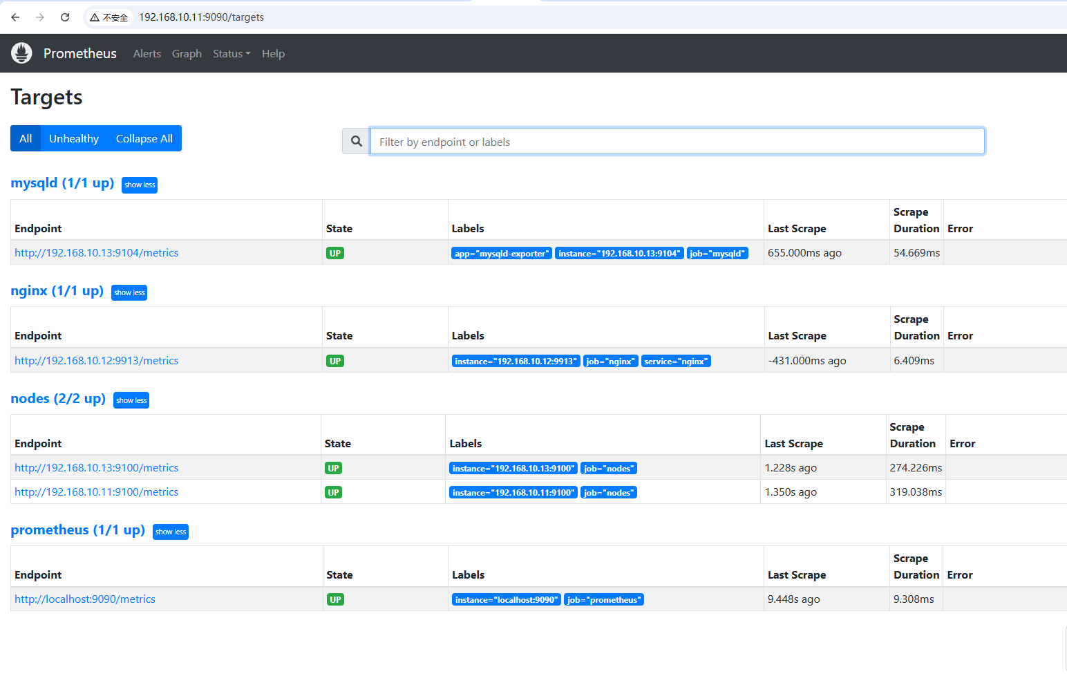The height and width of the screenshot is (674, 1067).
Task: Click the UP badge in nginx row
Action: tap(335, 361)
